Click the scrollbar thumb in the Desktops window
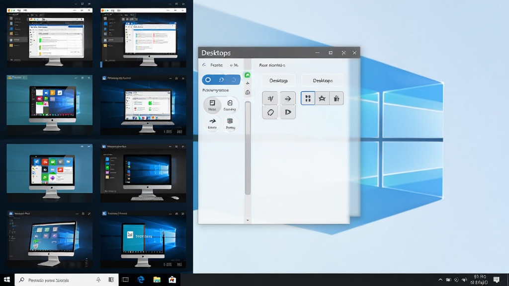509x286 pixels. tap(248, 148)
